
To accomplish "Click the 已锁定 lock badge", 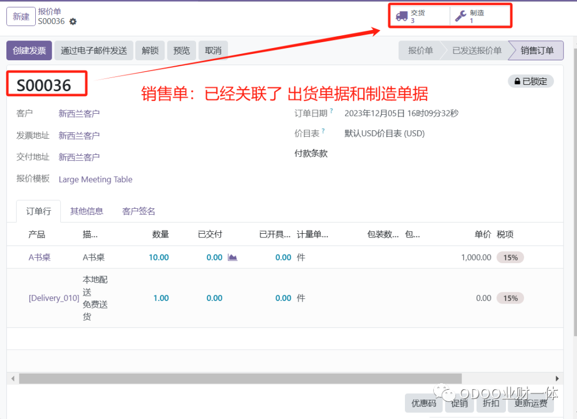I will [531, 81].
